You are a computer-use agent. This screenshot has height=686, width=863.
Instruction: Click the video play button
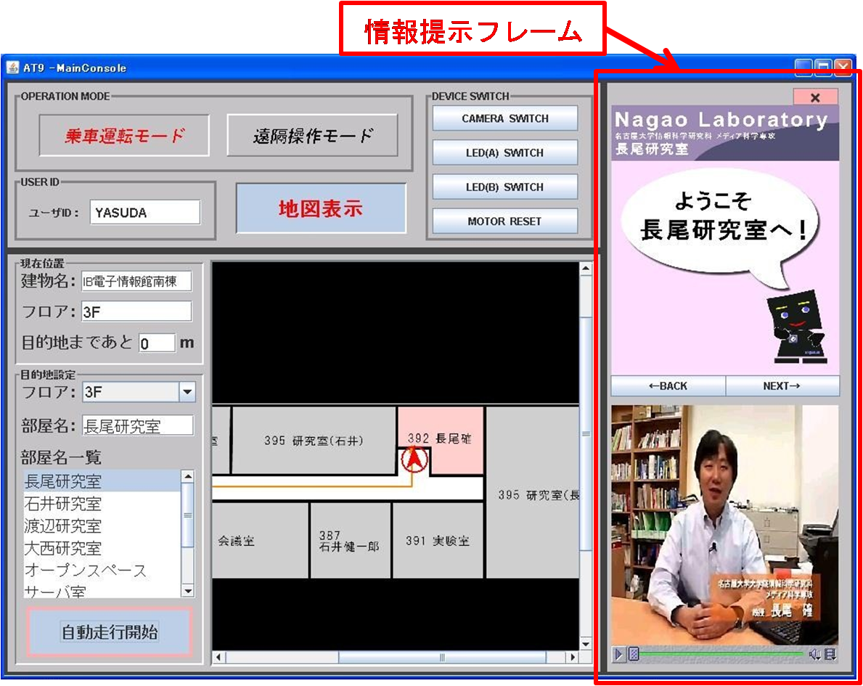[x=618, y=655]
